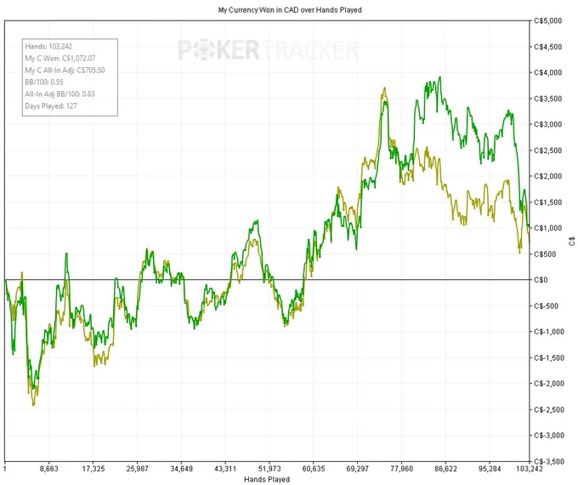Click the 60,635 x-axis tick label

point(314,469)
